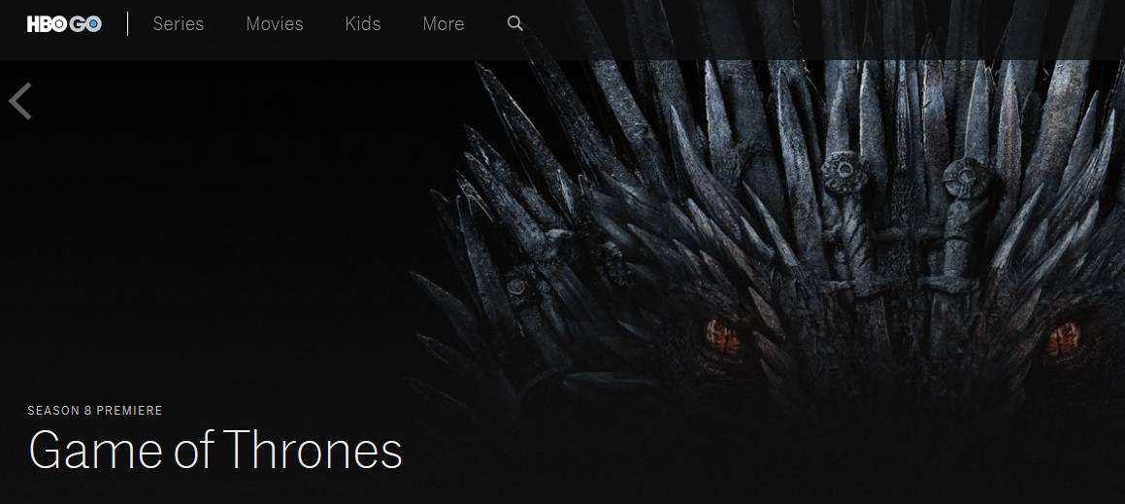Click the round sword pommel on the right
Viewport: 1125px width, 504px height.
tap(966, 178)
